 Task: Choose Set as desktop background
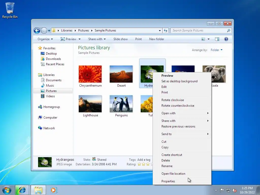click(x=182, y=81)
